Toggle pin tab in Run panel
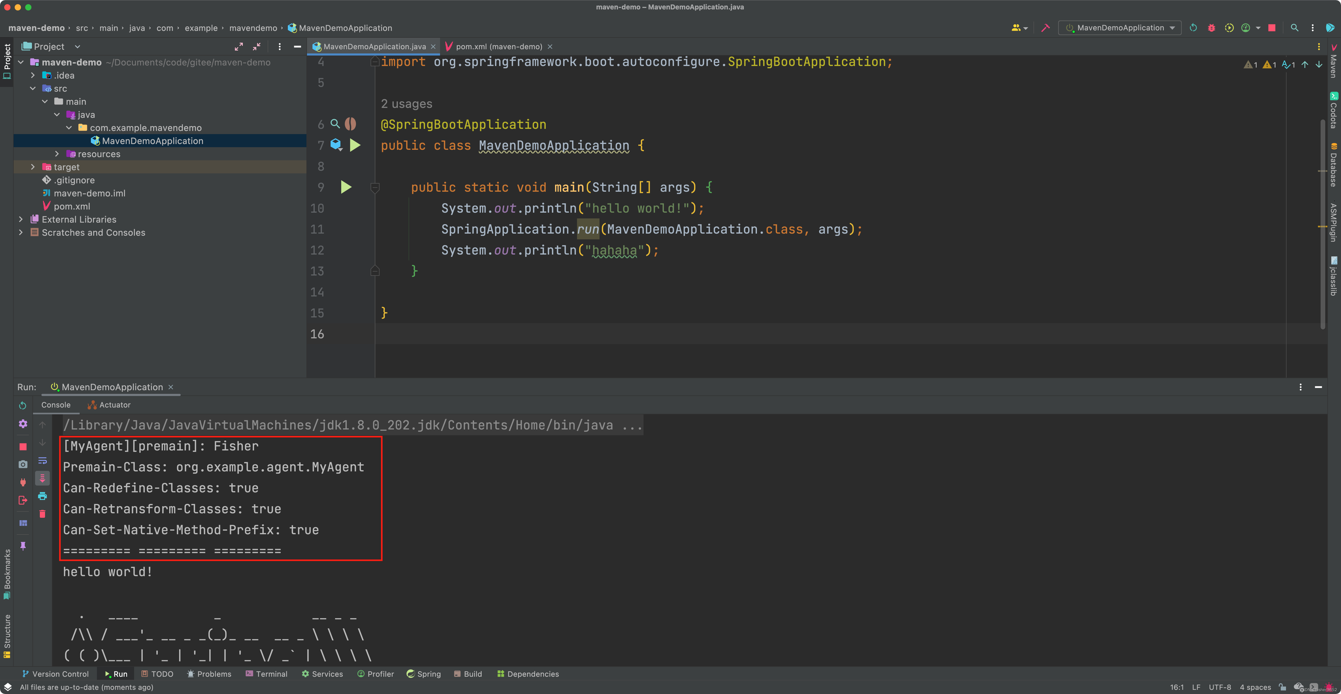1341x694 pixels. (23, 546)
